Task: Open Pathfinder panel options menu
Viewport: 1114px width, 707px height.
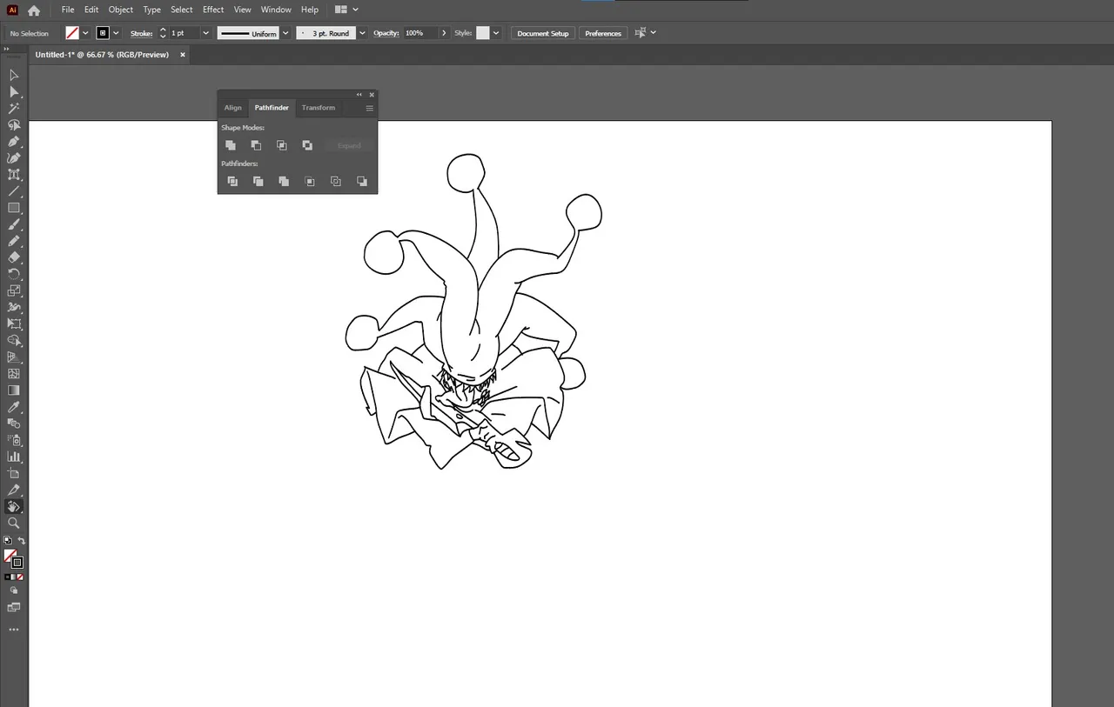Action: tap(369, 108)
